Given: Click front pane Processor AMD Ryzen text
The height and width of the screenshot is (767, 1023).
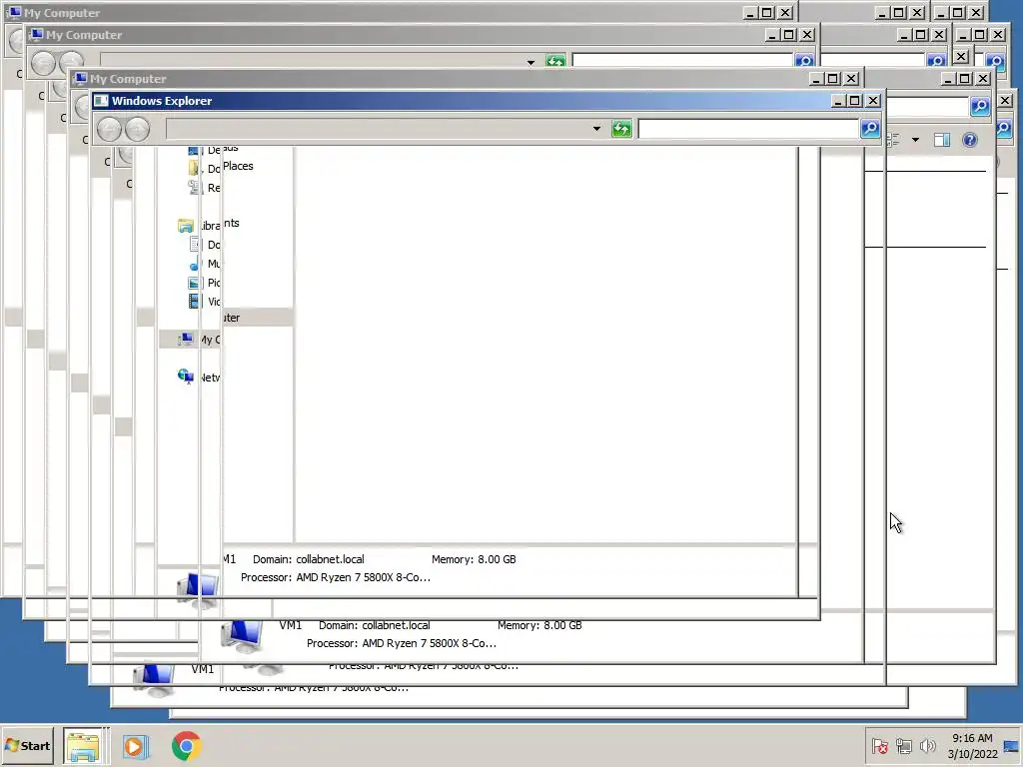Looking at the screenshot, I should pos(336,578).
